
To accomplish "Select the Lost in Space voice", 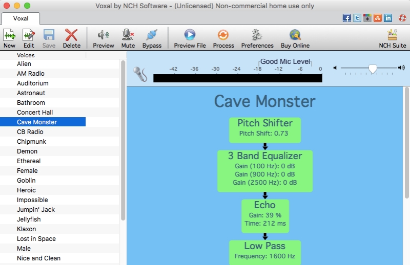I will [x=59, y=238].
